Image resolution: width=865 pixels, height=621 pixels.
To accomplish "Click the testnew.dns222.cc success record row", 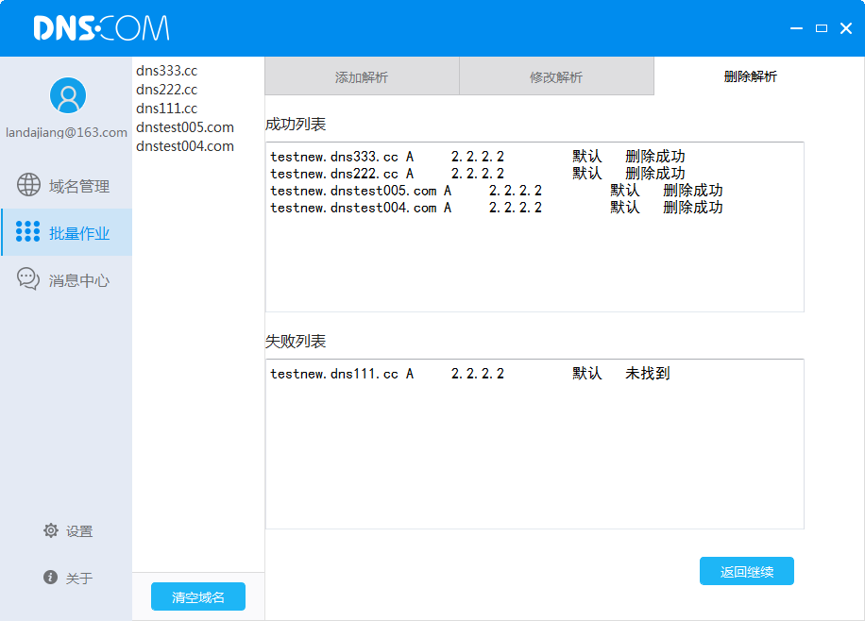I will tap(477, 174).
